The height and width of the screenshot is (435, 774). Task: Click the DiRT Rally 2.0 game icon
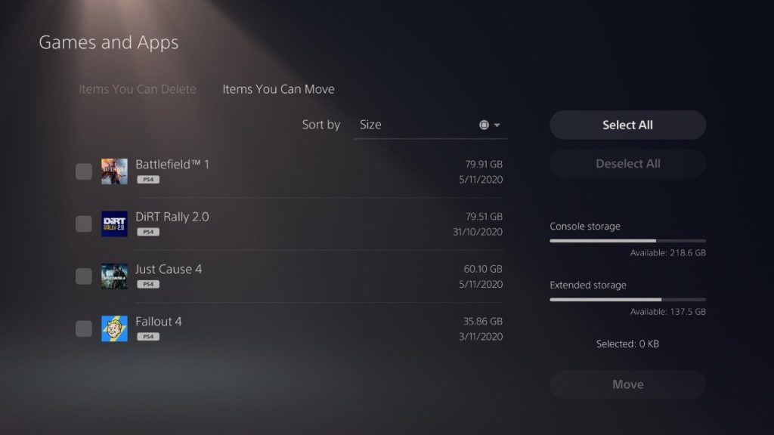click(114, 224)
